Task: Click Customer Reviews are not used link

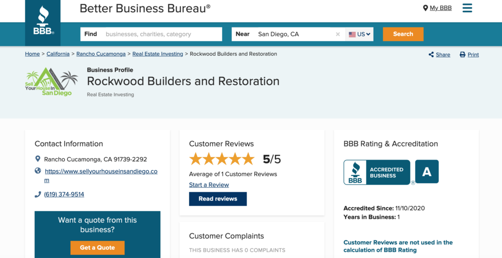Action: coord(398,246)
